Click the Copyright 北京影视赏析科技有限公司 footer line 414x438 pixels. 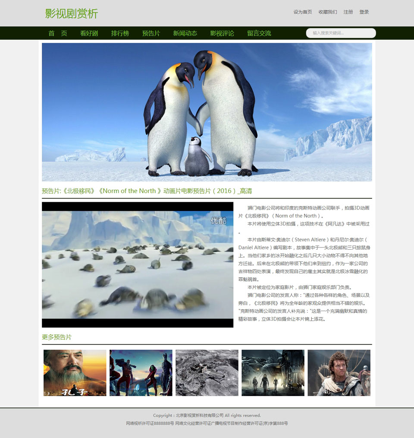[207, 416]
